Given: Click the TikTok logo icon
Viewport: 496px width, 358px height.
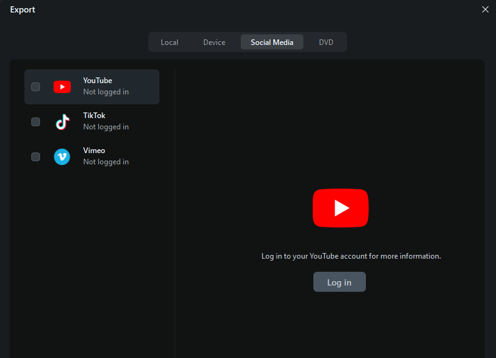Looking at the screenshot, I should click(63, 122).
